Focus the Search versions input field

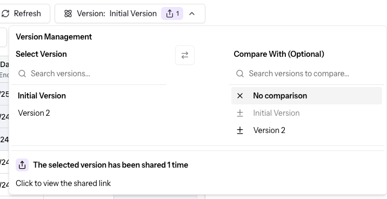pyautogui.click(x=89, y=74)
